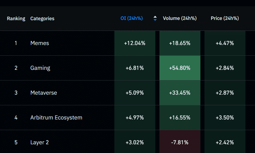Select the Layer 2 category
This screenshot has height=153, width=255.
[40, 142]
